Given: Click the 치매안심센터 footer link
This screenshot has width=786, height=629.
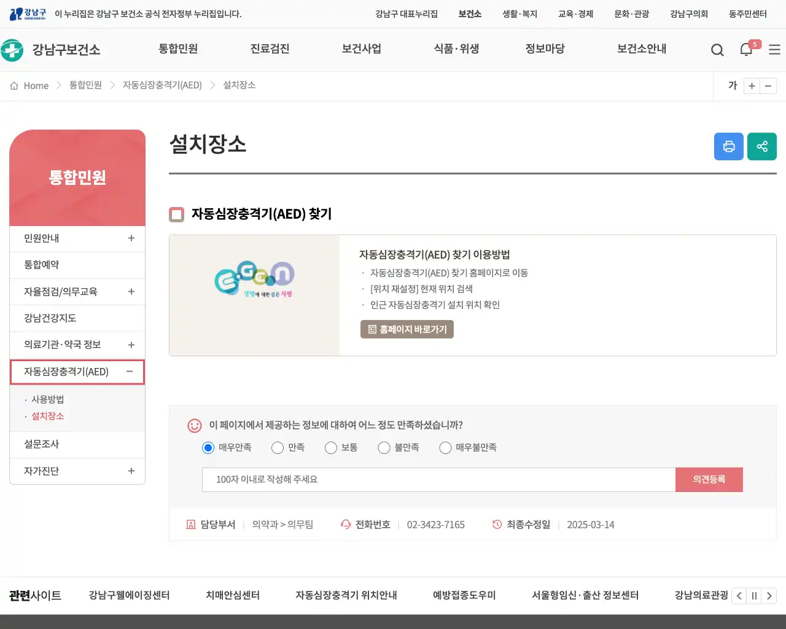Looking at the screenshot, I should tap(232, 595).
